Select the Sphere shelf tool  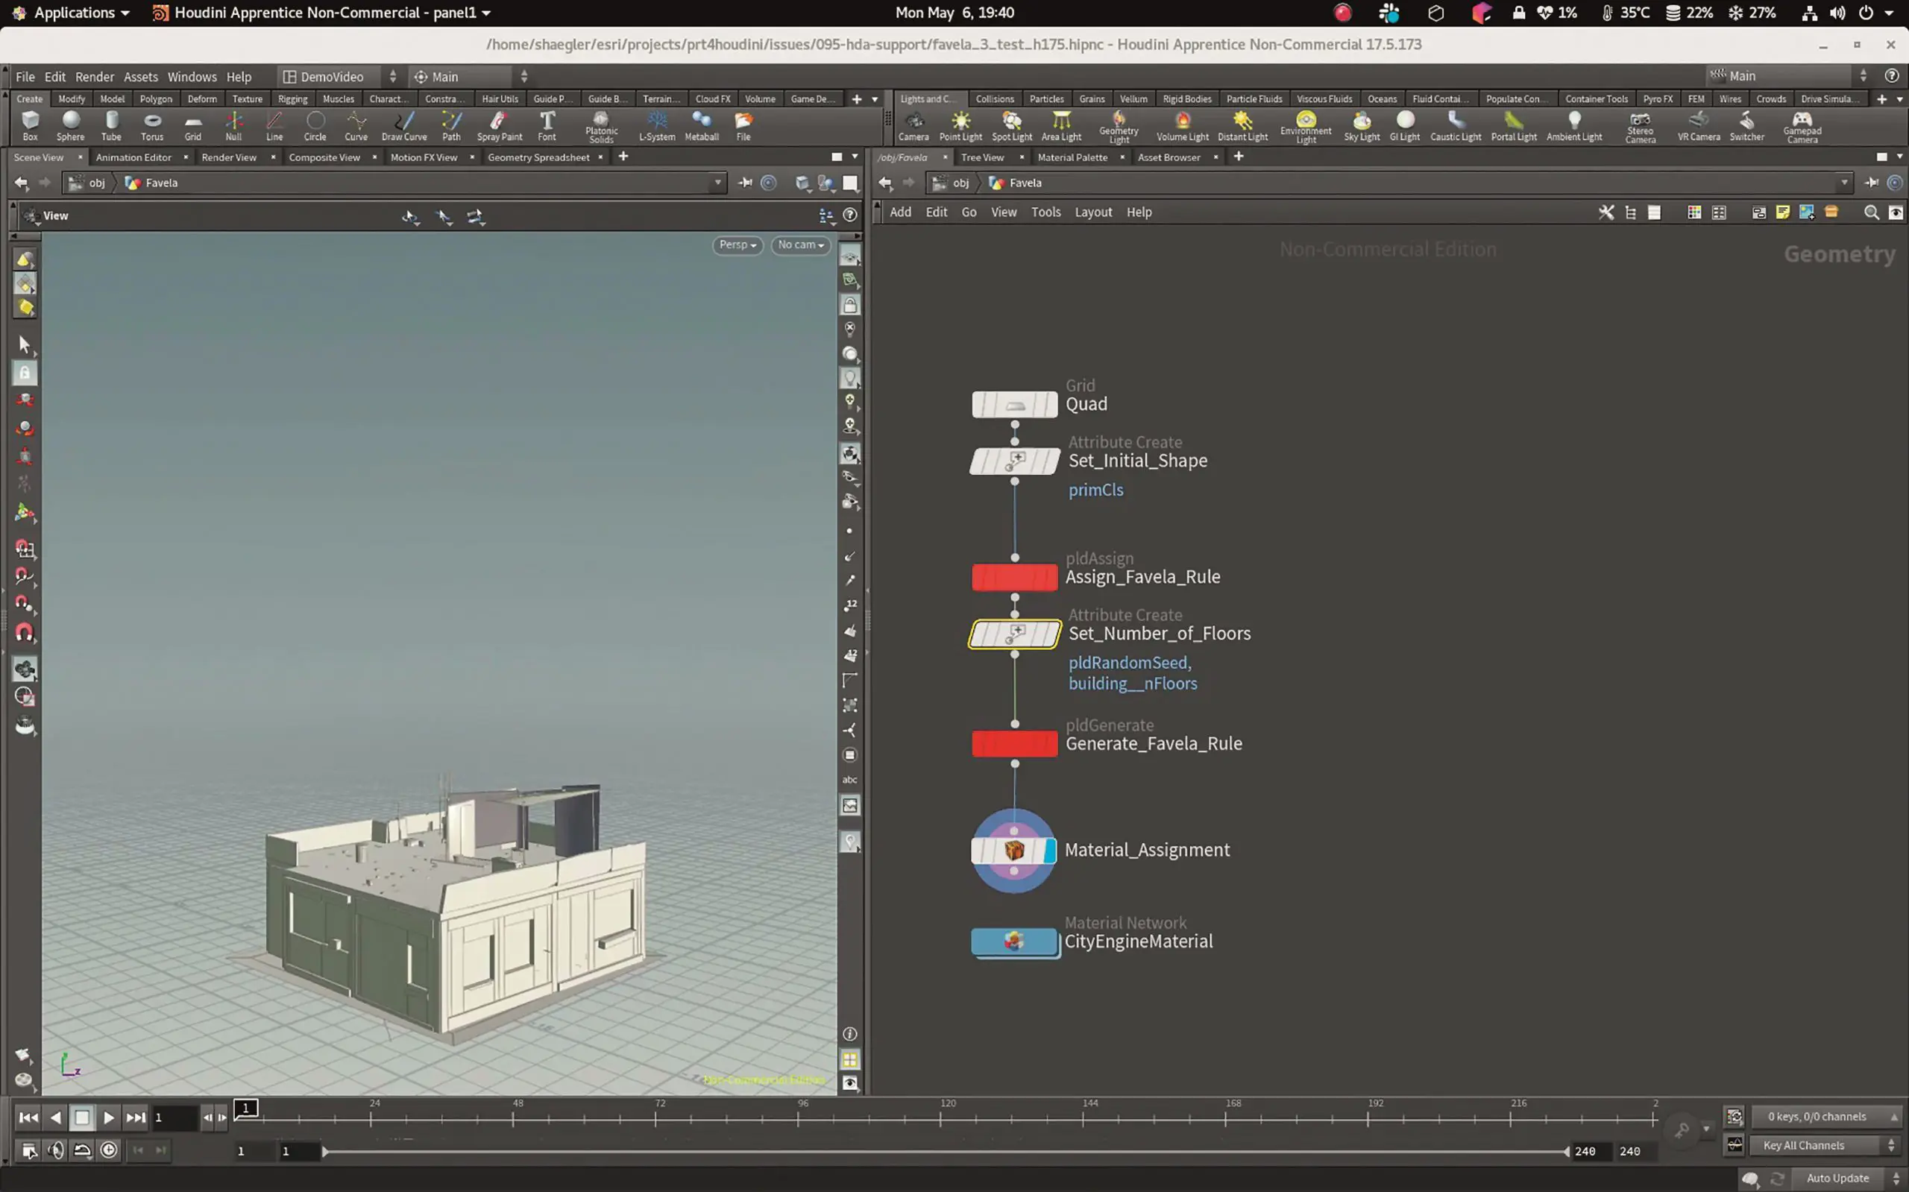pyautogui.click(x=70, y=124)
